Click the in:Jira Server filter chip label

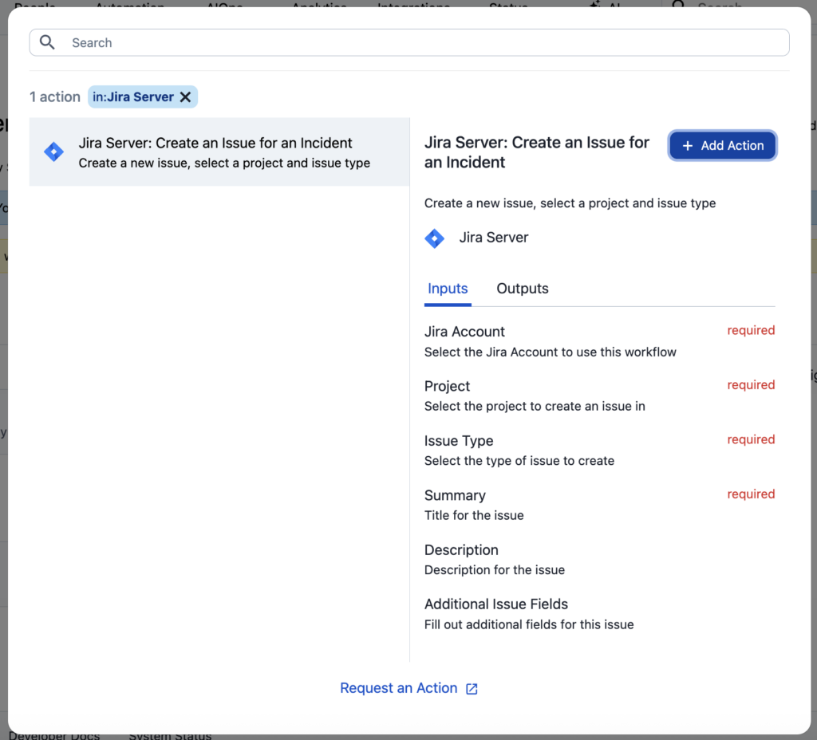pyautogui.click(x=133, y=97)
